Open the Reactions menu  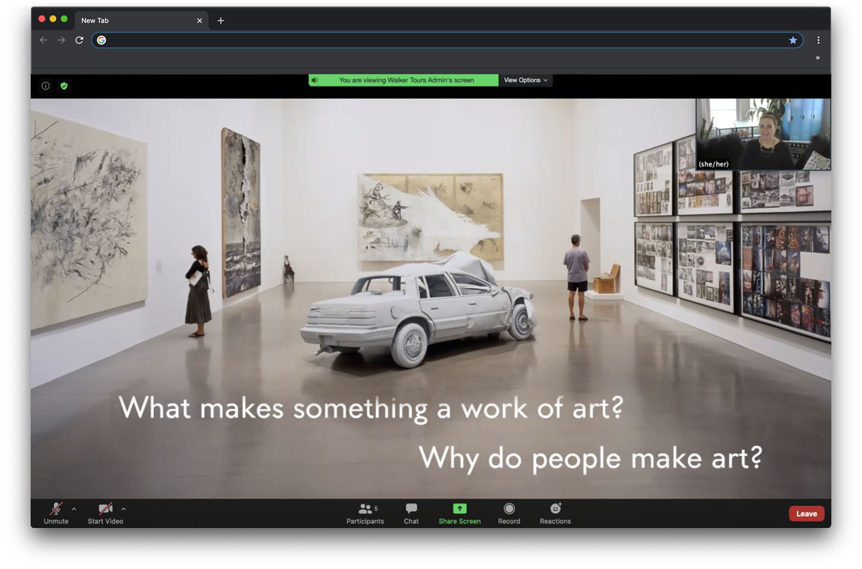(x=555, y=514)
